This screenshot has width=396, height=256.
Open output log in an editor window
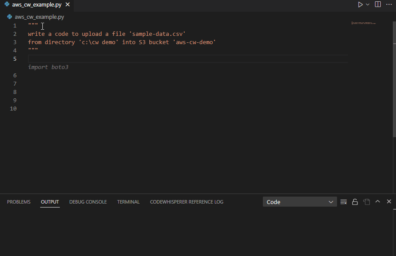[x=366, y=201]
